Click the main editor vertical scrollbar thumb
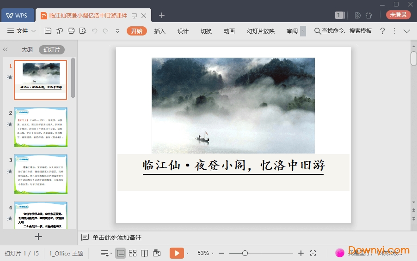 (x=414, y=59)
